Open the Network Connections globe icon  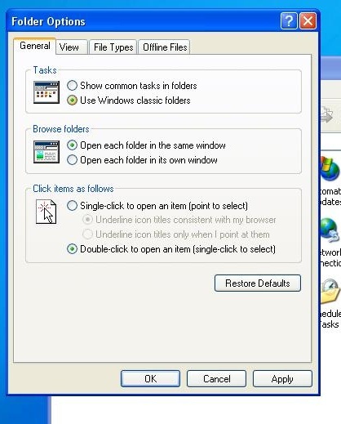click(x=330, y=230)
